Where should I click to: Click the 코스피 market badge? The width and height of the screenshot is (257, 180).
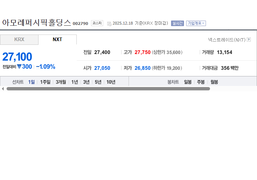(97, 23)
